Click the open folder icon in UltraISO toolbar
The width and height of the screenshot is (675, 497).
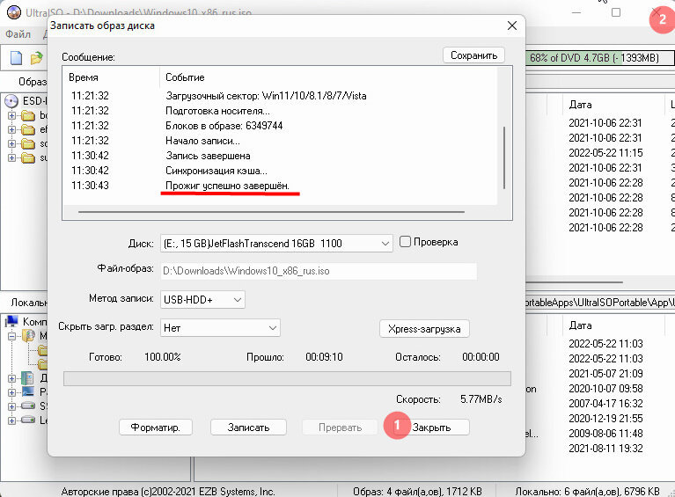click(x=37, y=58)
